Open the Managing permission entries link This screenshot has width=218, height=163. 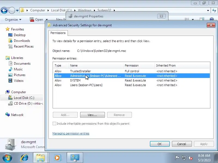click(x=71, y=133)
